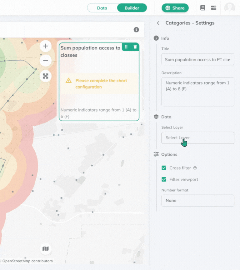Image resolution: width=240 pixels, height=270 pixels.
Task: Go back from Categories Settings panel
Action: [158, 23]
